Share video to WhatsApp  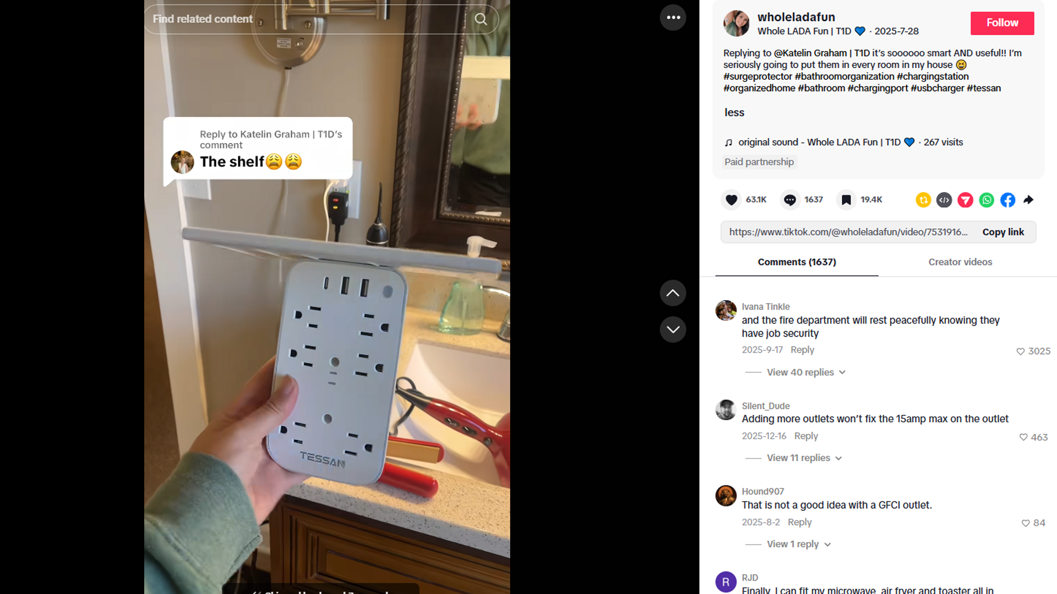tap(987, 200)
